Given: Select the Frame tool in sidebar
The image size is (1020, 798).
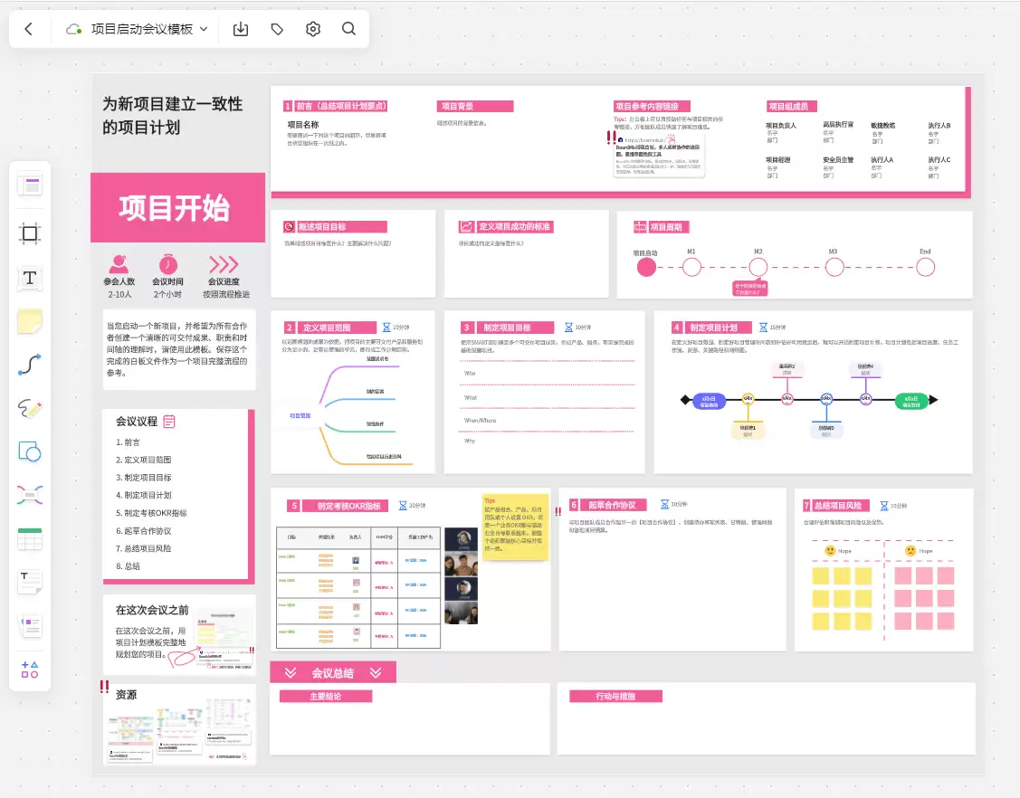Looking at the screenshot, I should [x=30, y=233].
